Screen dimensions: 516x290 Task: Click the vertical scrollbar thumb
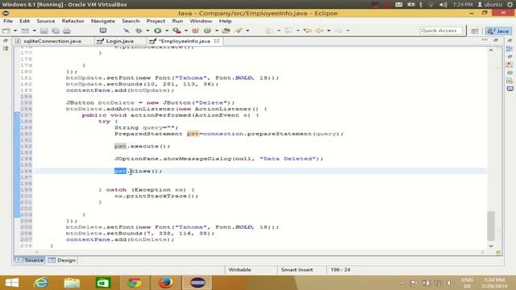[x=491, y=226]
